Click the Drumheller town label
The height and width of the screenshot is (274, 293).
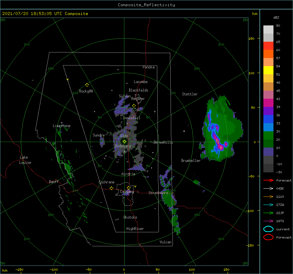[191, 161]
